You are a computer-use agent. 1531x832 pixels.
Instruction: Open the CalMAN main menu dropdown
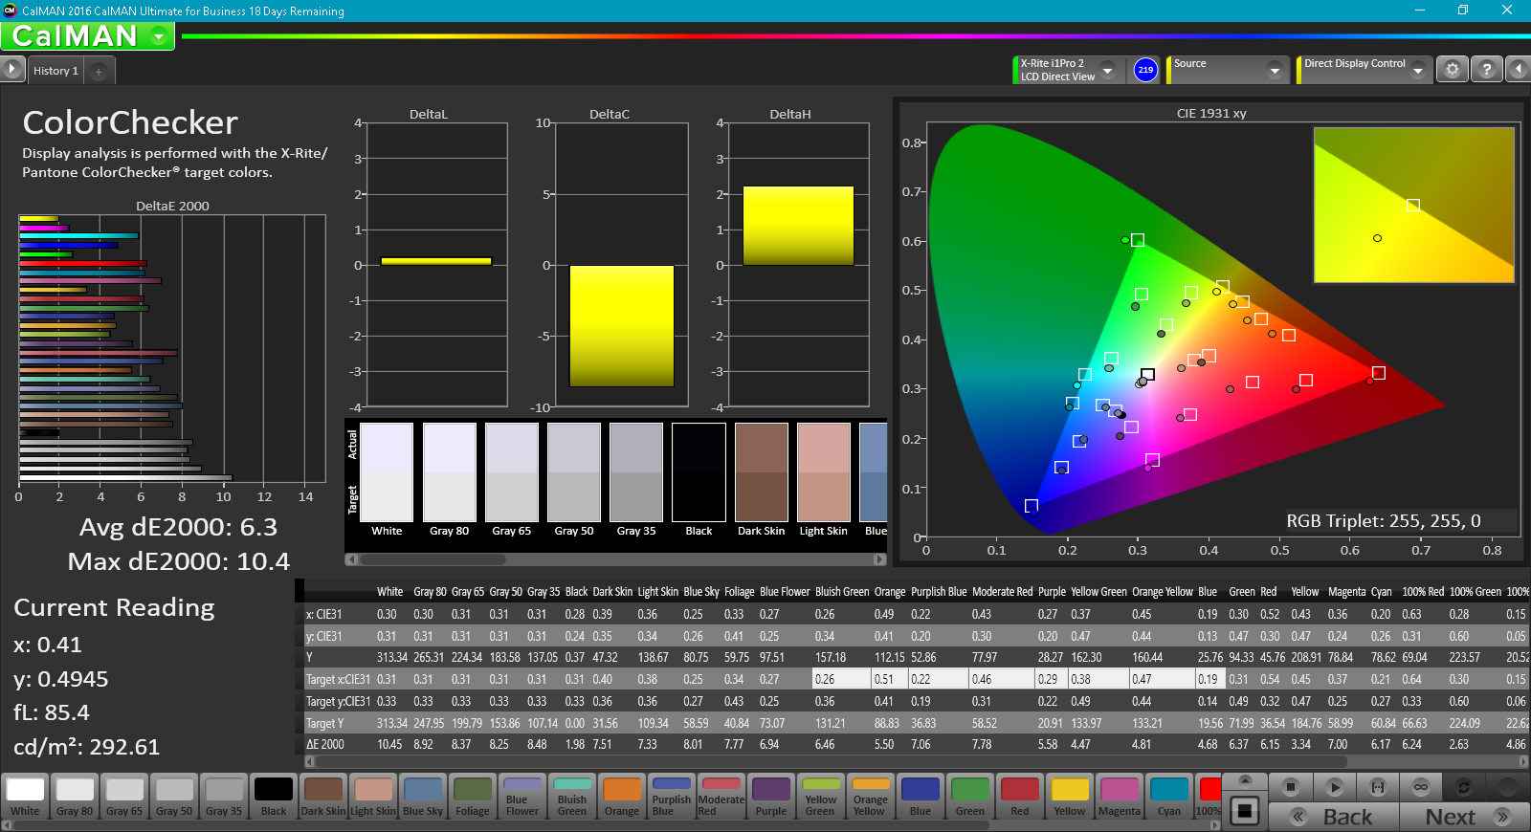[x=159, y=36]
